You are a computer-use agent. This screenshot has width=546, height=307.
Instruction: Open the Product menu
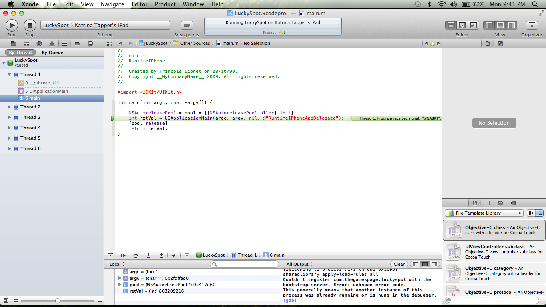pos(165,4)
